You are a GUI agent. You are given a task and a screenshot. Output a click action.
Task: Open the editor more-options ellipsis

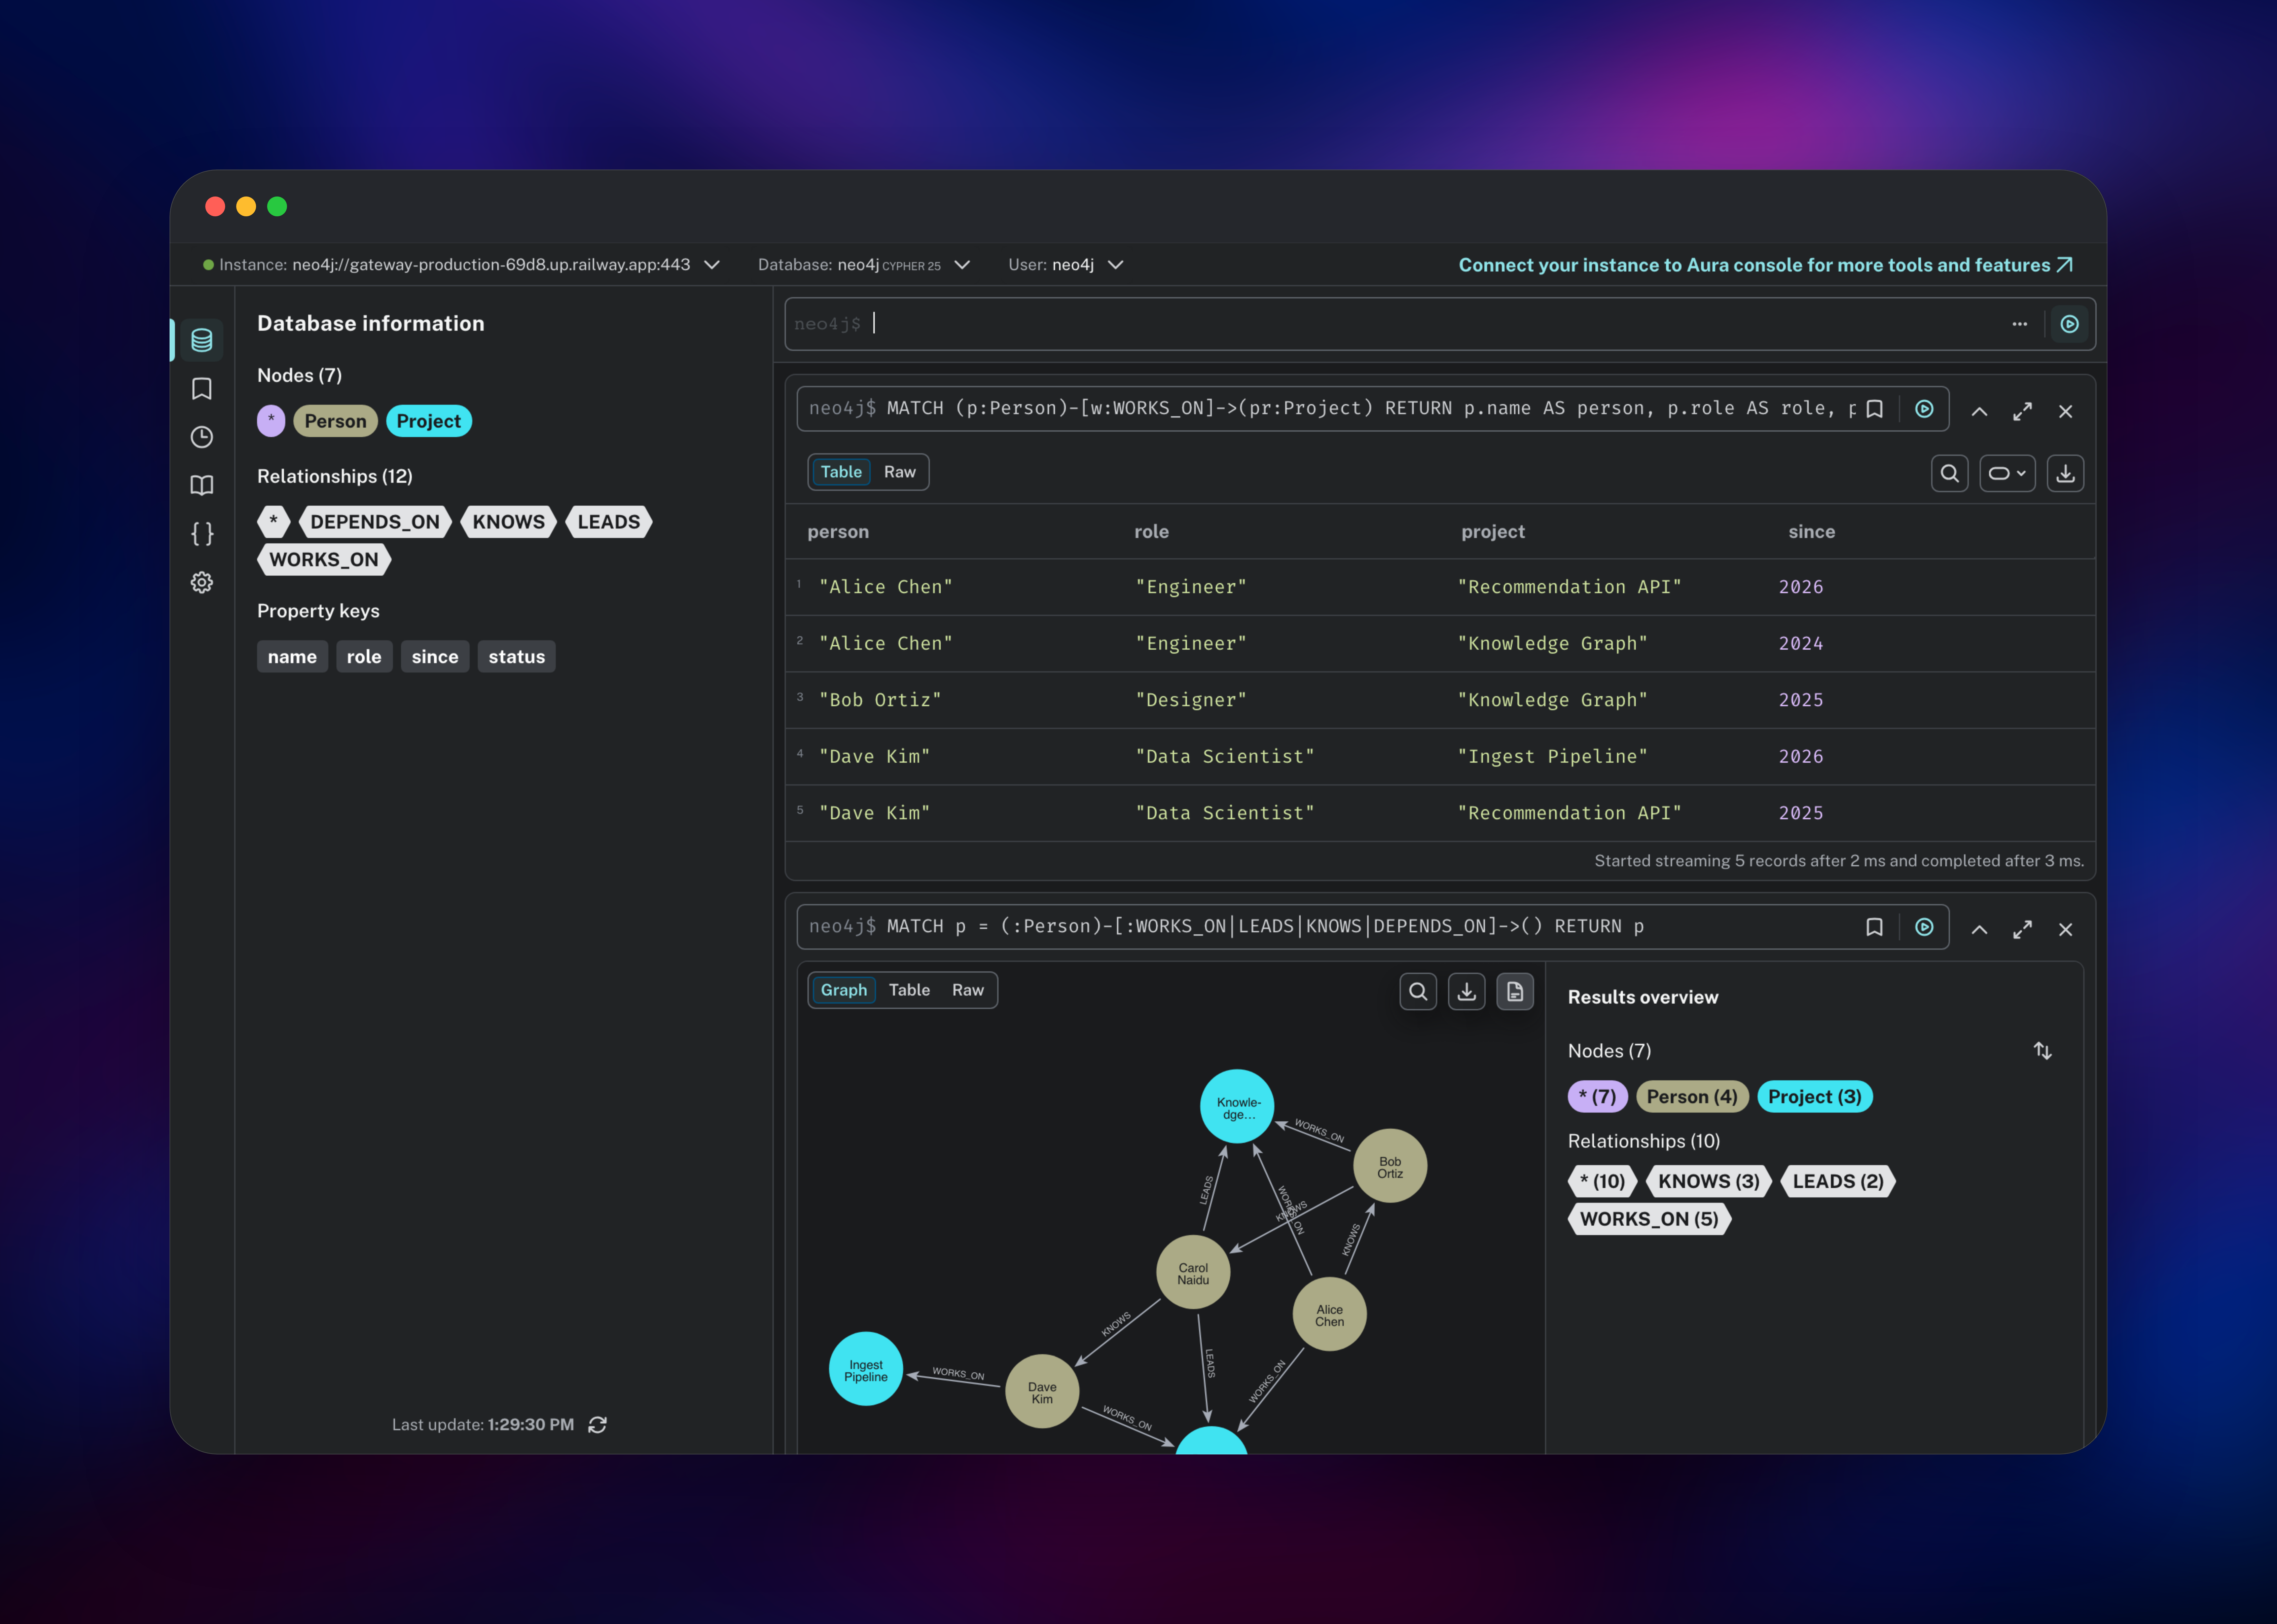pyautogui.click(x=2020, y=324)
